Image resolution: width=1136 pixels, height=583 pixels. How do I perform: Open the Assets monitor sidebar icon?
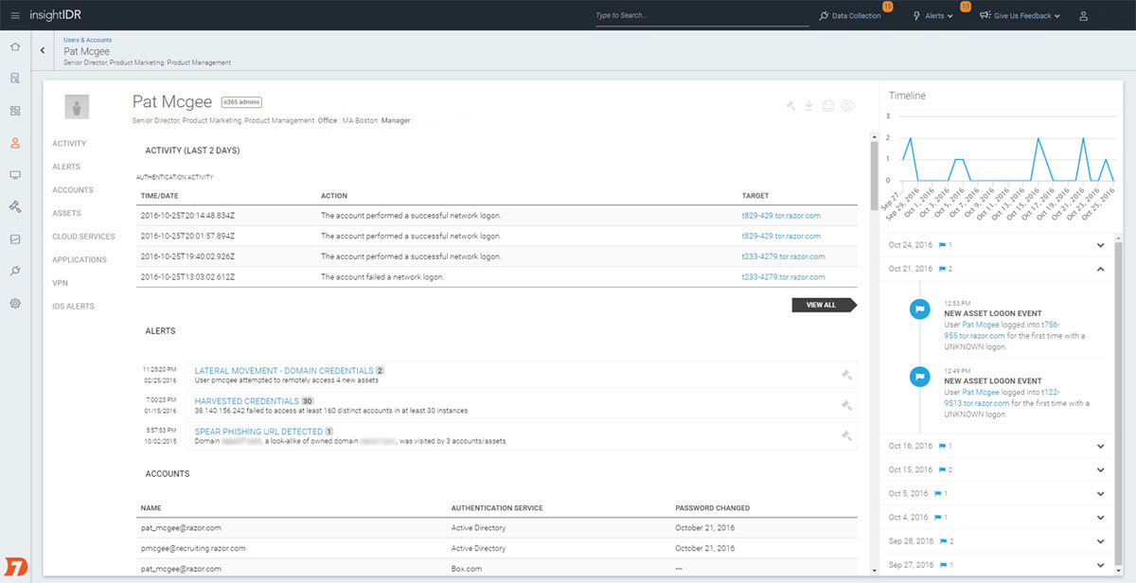[15, 175]
